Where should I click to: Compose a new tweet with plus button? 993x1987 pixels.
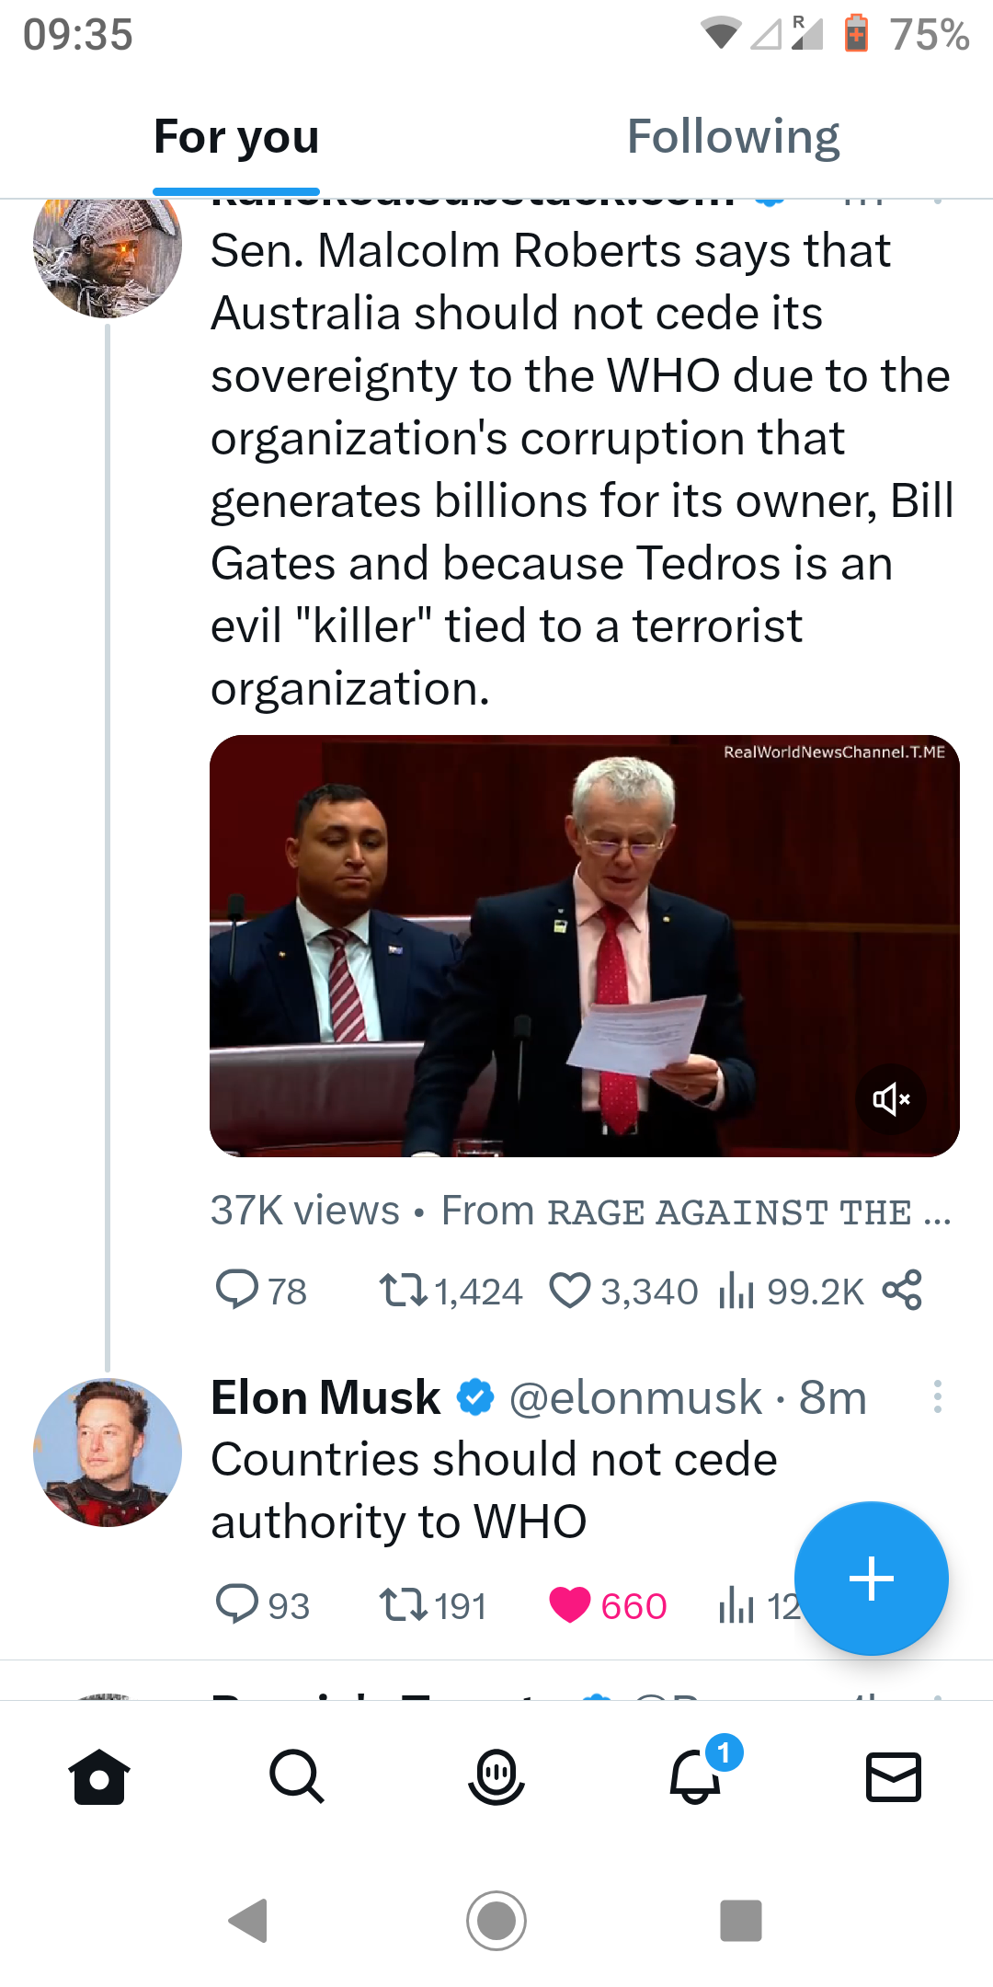point(871,1579)
